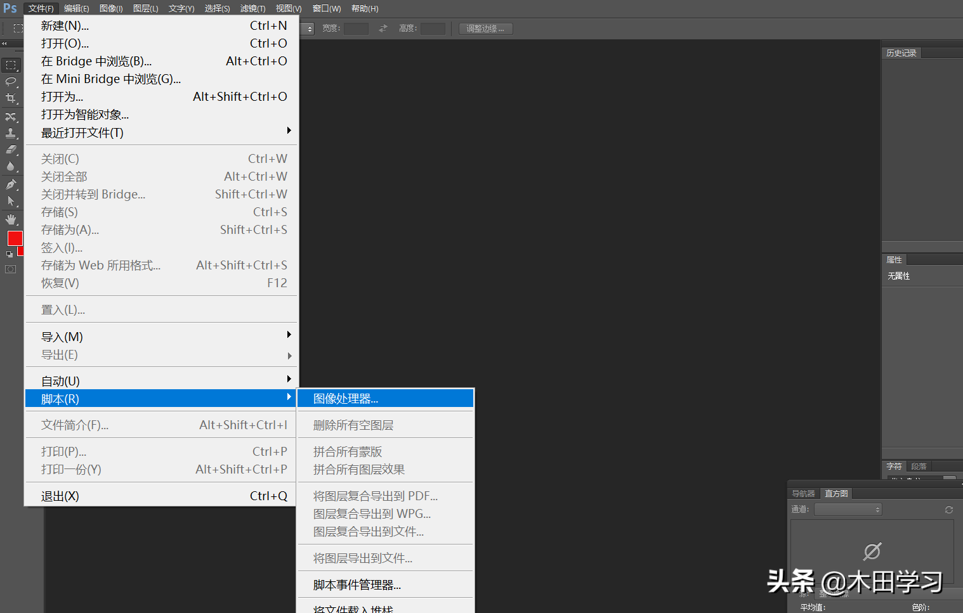The width and height of the screenshot is (963, 613).
Task: Open the background color swatch
Action: tap(21, 252)
